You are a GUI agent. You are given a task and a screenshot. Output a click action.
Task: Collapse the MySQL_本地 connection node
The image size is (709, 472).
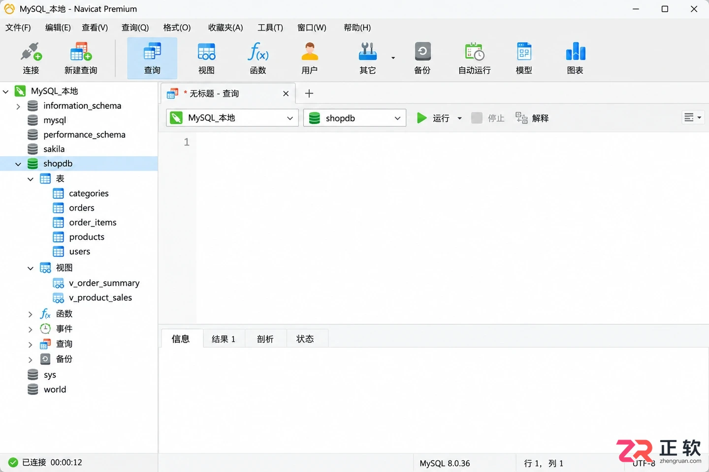(x=6, y=91)
